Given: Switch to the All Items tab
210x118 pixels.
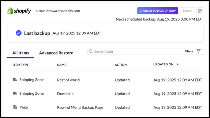Looking at the screenshot, I should [21, 53].
